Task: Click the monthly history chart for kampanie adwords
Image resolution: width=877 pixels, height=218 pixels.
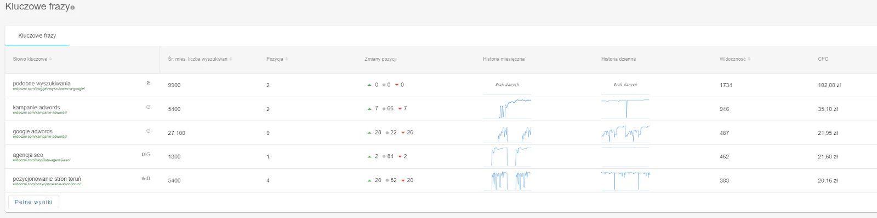Action: click(507, 109)
